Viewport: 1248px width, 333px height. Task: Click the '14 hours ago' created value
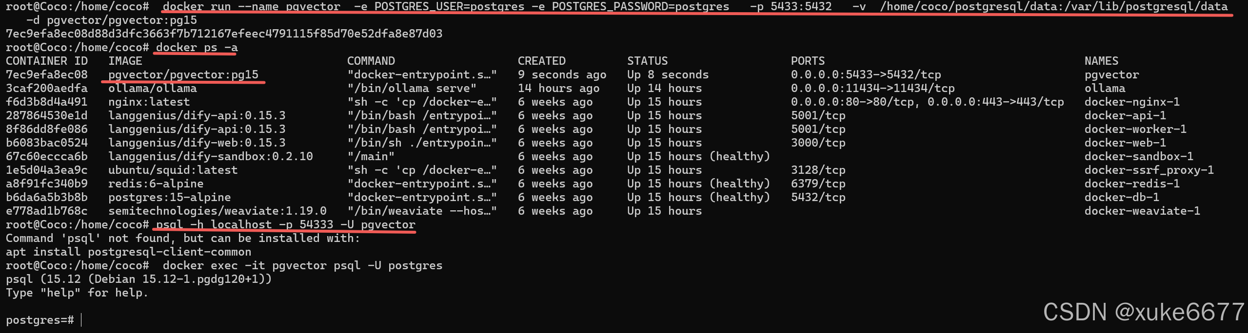(559, 88)
